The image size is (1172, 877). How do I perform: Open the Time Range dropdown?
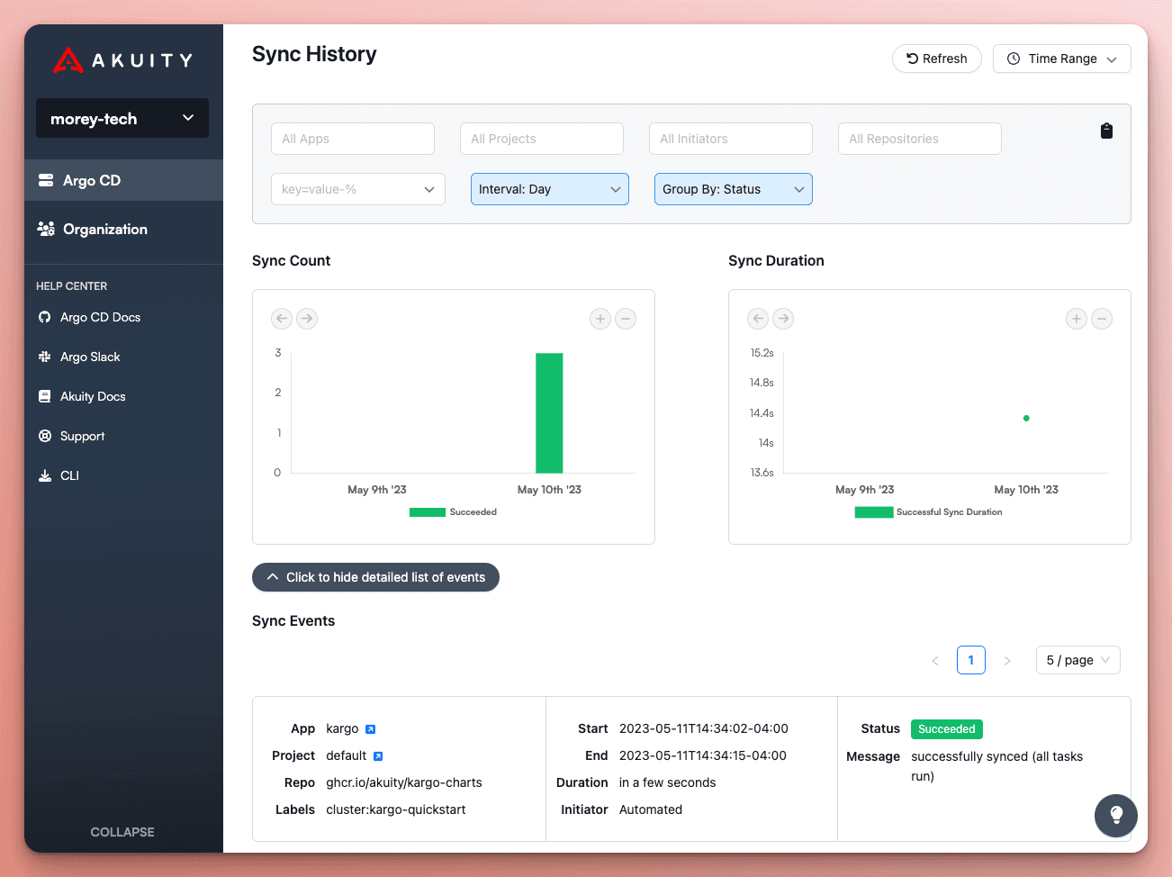1061,59
